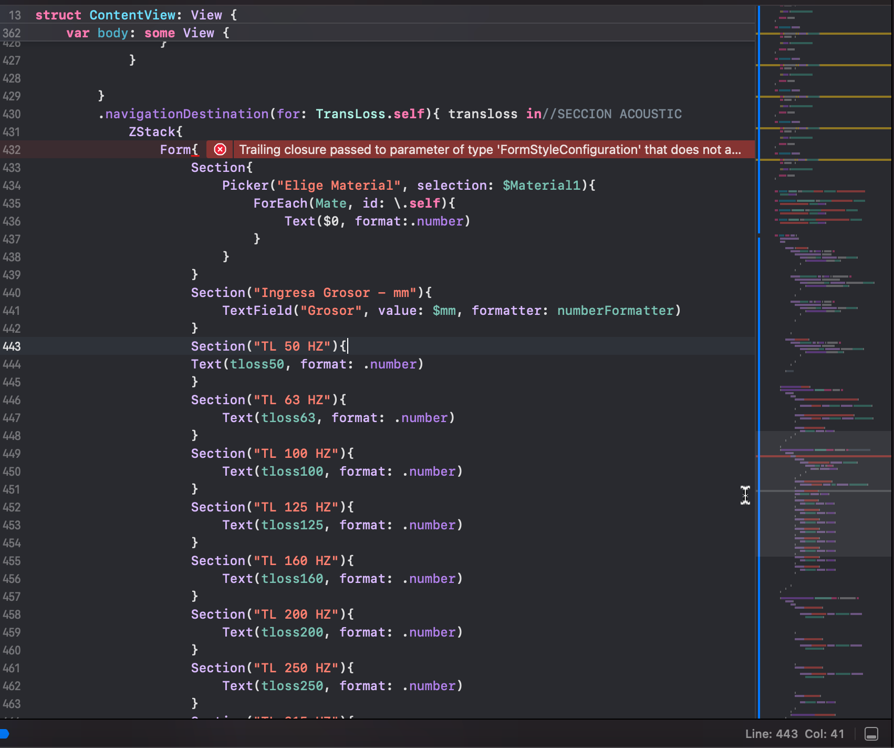Toggle the debug area icon in status bar

pos(871,734)
